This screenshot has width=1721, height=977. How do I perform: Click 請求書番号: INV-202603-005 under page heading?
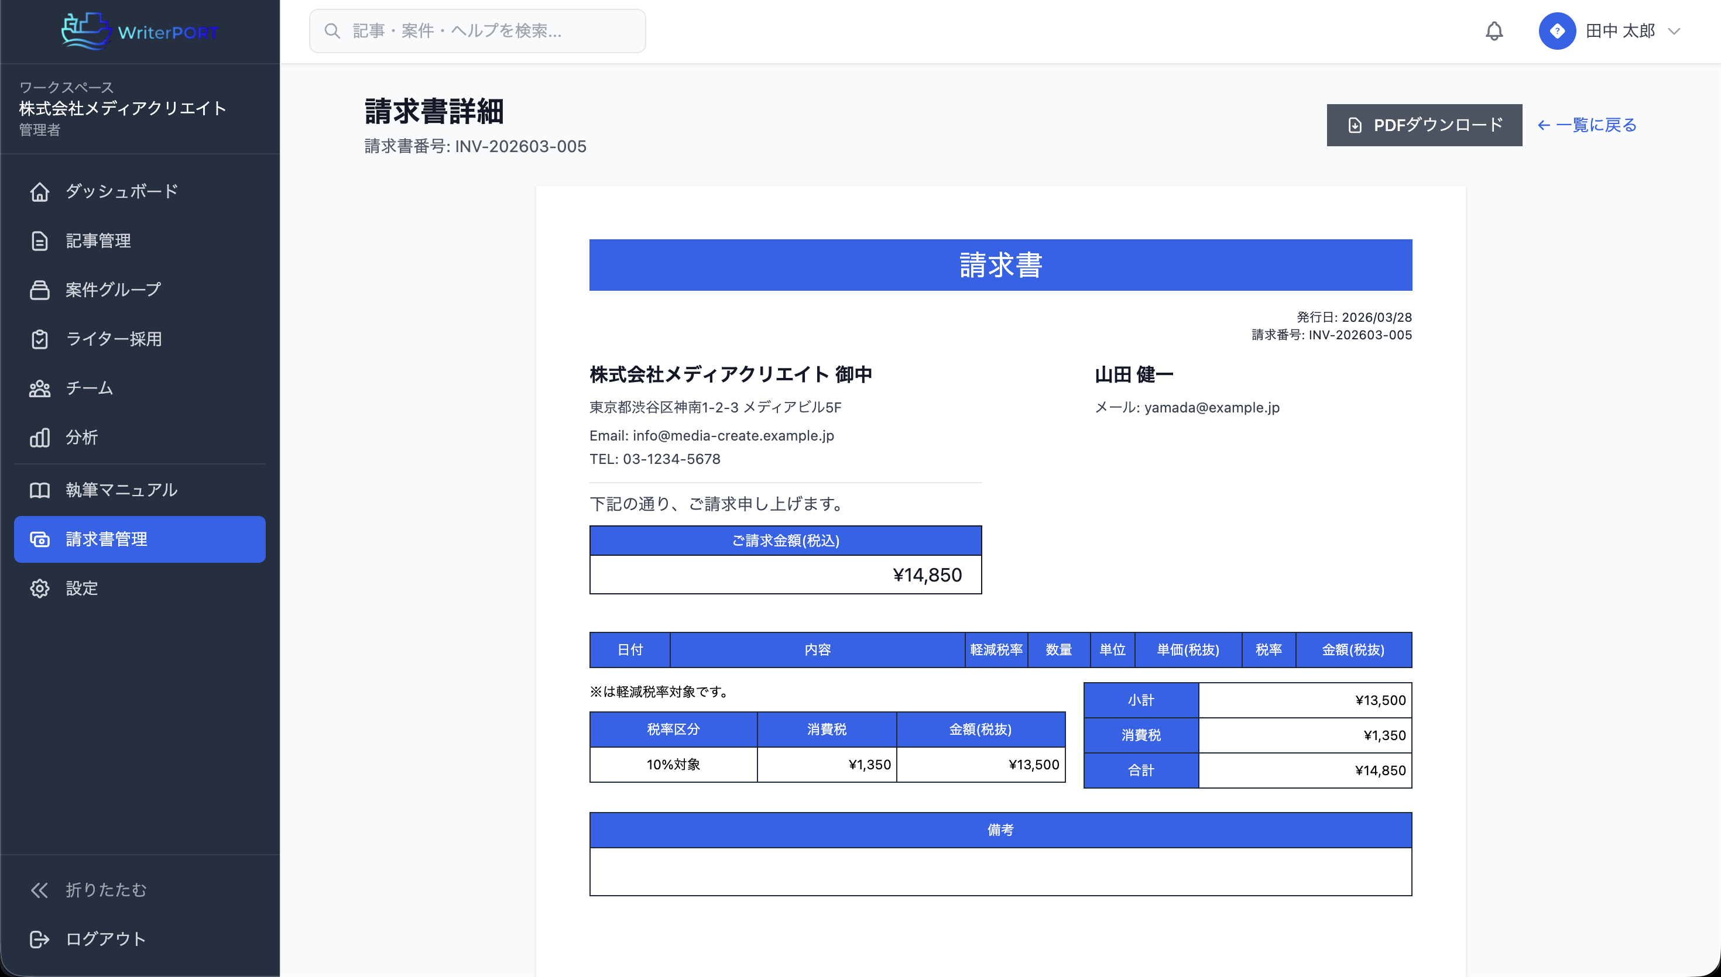(475, 146)
